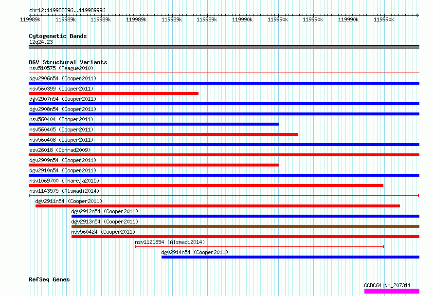Click the chr12:119988896..119989996 position text
Viewport: 433px width, 296px height.
tap(67, 10)
